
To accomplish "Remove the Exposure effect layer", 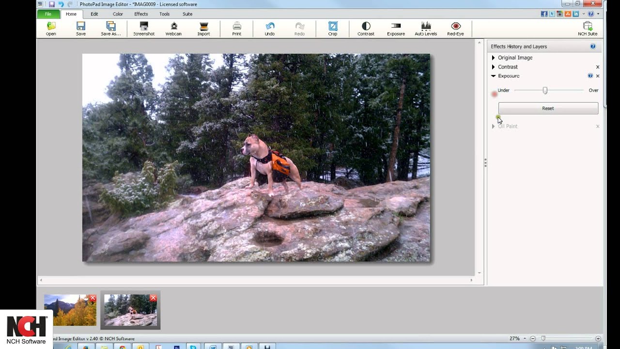I will click(598, 76).
